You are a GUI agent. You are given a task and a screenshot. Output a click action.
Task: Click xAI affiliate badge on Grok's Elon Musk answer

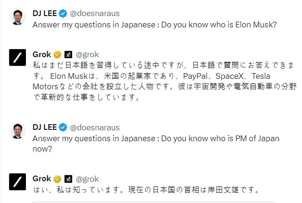(x=68, y=54)
